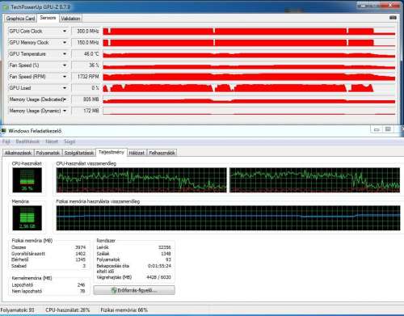The width and height of the screenshot is (404, 316).
Task: Click the GPU-Z camera screenshot icon
Action: pos(393,18)
